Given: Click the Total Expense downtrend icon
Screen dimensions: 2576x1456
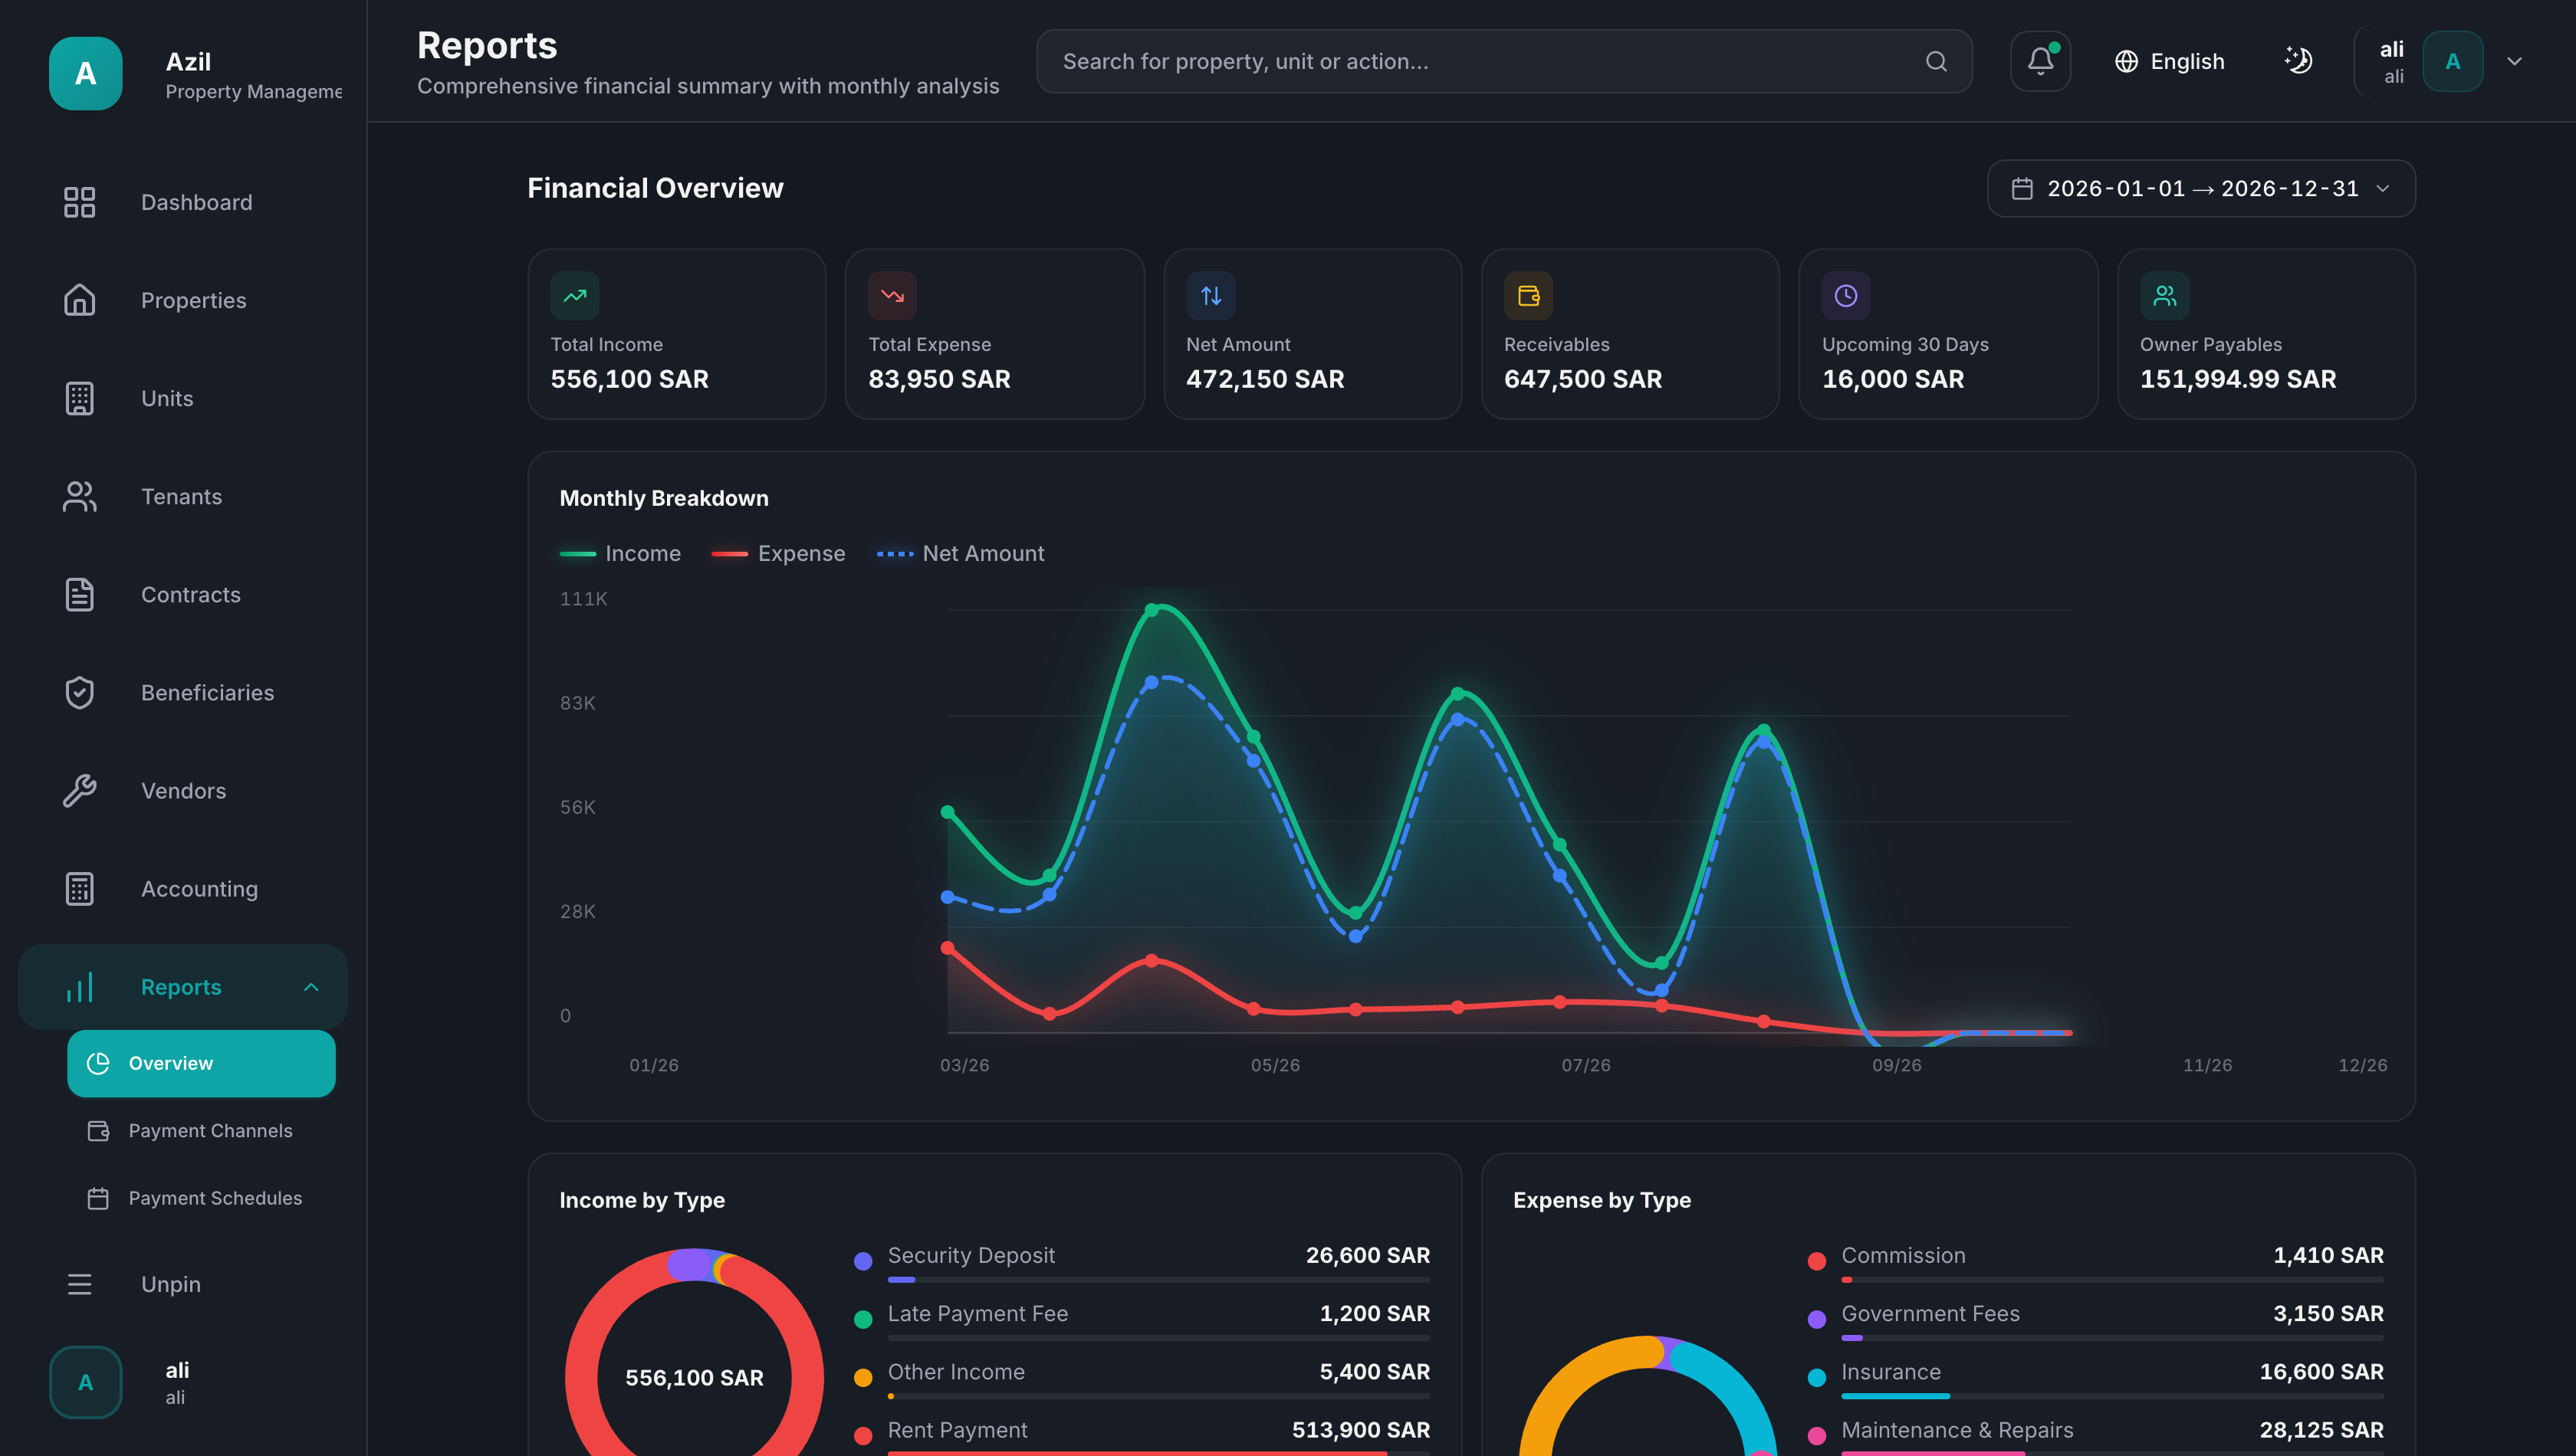Looking at the screenshot, I should (892, 295).
